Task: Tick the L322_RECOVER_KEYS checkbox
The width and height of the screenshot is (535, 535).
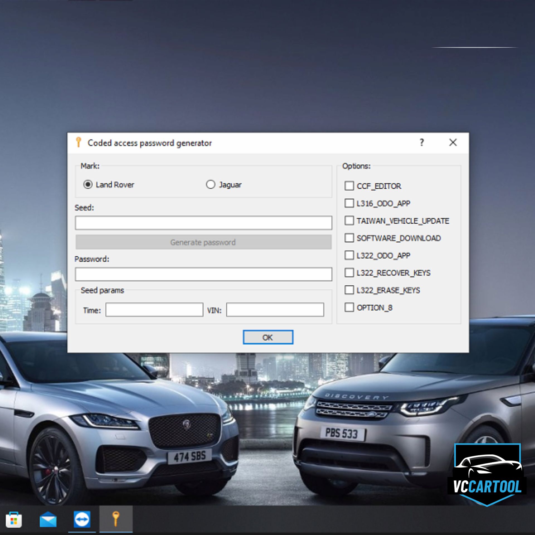Action: click(349, 273)
